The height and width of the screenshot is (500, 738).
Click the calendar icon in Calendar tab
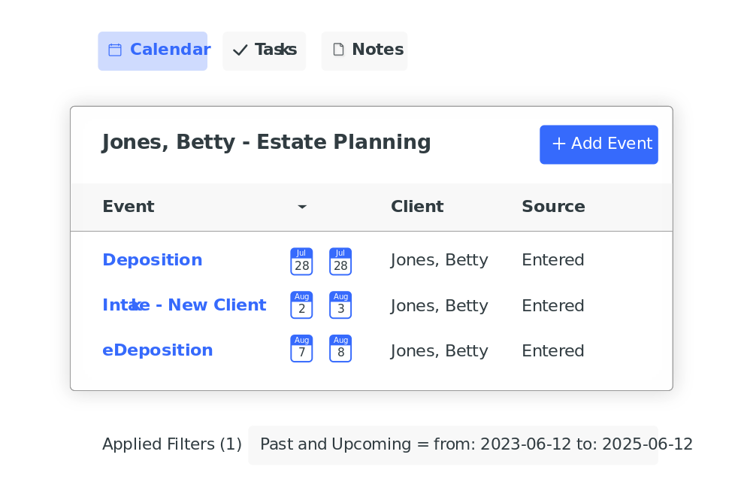pyautogui.click(x=115, y=50)
